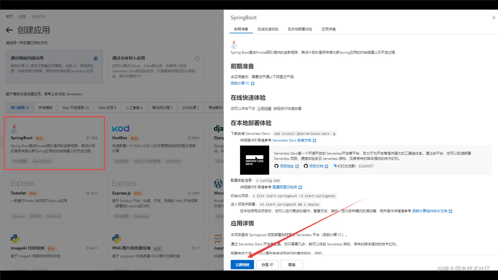Viewport: 498px width, 280px height.
Task: Click the 立即创建 button
Action: (x=242, y=265)
